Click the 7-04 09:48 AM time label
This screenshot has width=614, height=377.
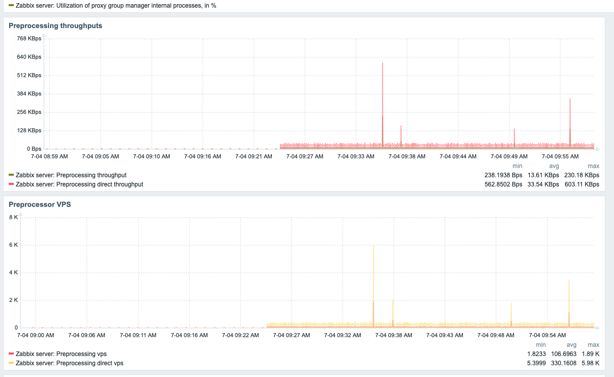495,336
